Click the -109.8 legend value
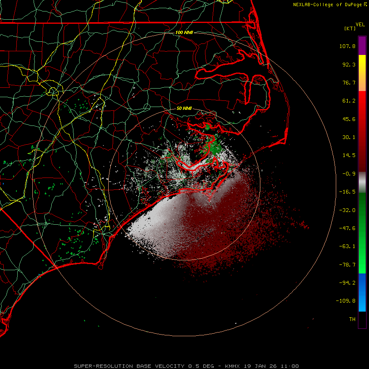Image resolution: width=369 pixels, height=369 pixels. (346, 301)
